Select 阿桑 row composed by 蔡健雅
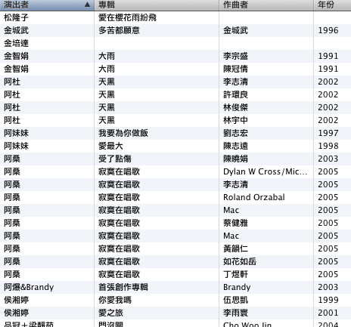Screen dimensions: 351x327 175,223
